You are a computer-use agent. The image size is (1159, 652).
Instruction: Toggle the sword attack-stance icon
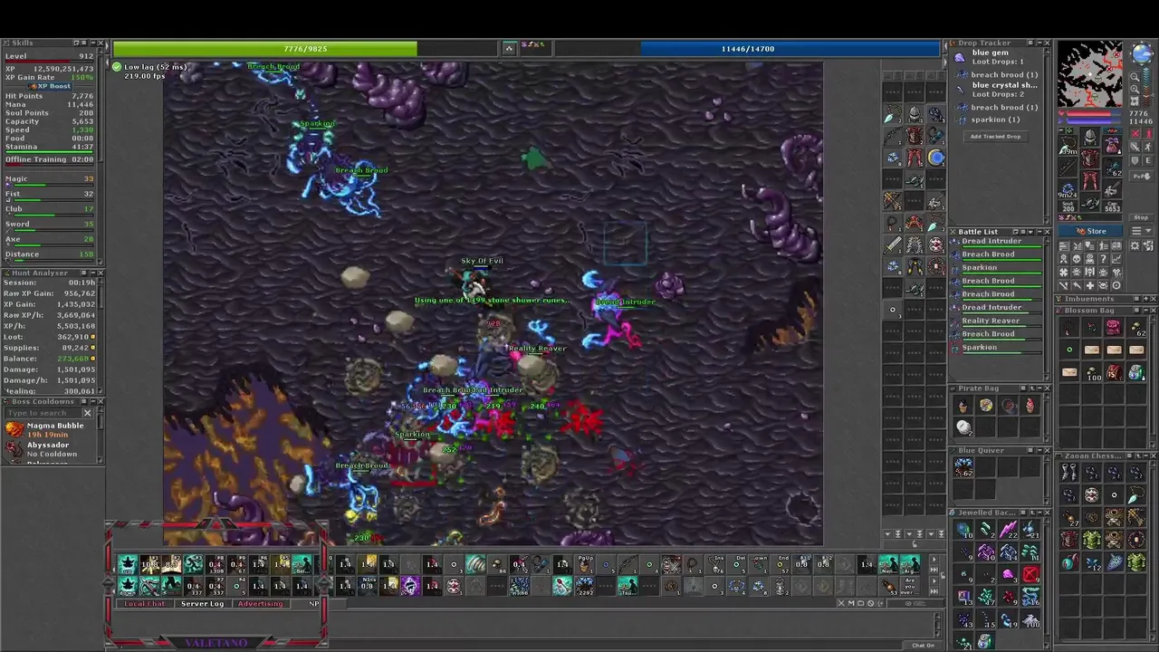[1135, 147]
